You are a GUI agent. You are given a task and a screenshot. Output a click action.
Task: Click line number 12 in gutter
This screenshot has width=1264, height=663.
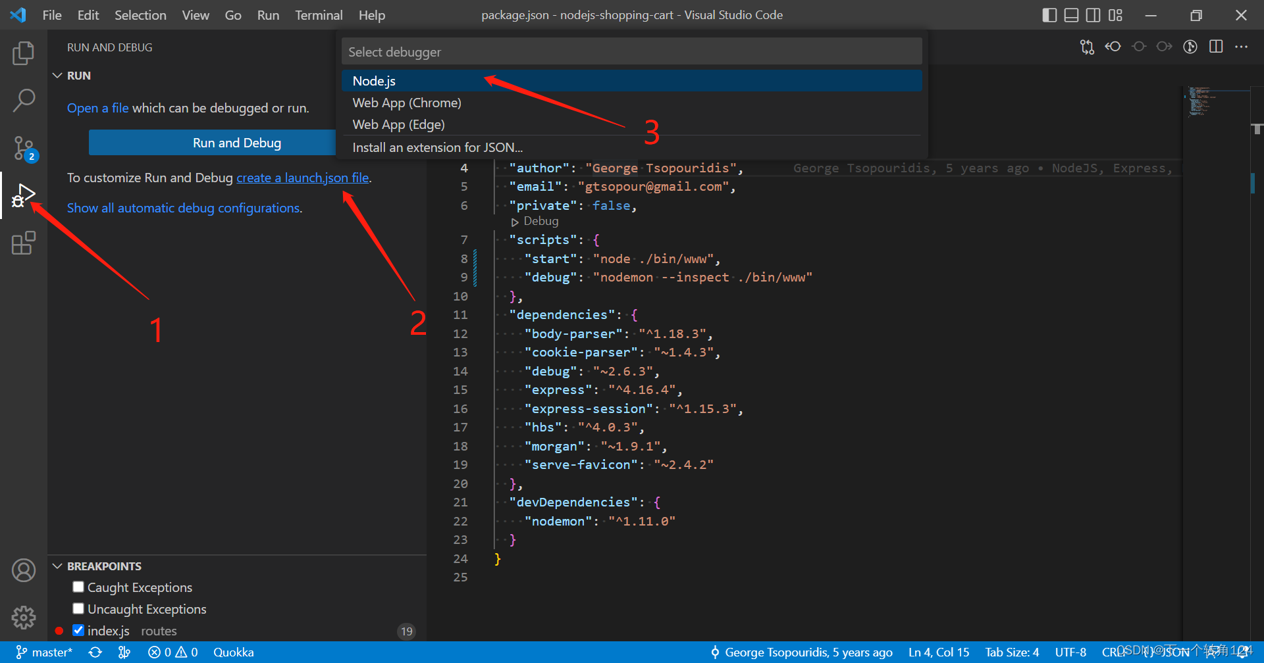coord(460,334)
